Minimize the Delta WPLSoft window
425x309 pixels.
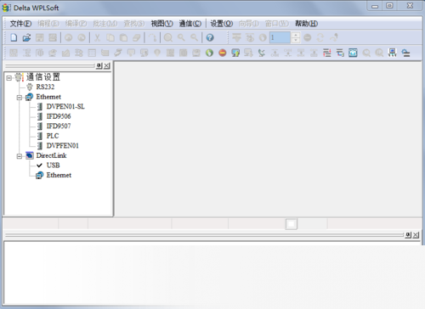[375, 6]
